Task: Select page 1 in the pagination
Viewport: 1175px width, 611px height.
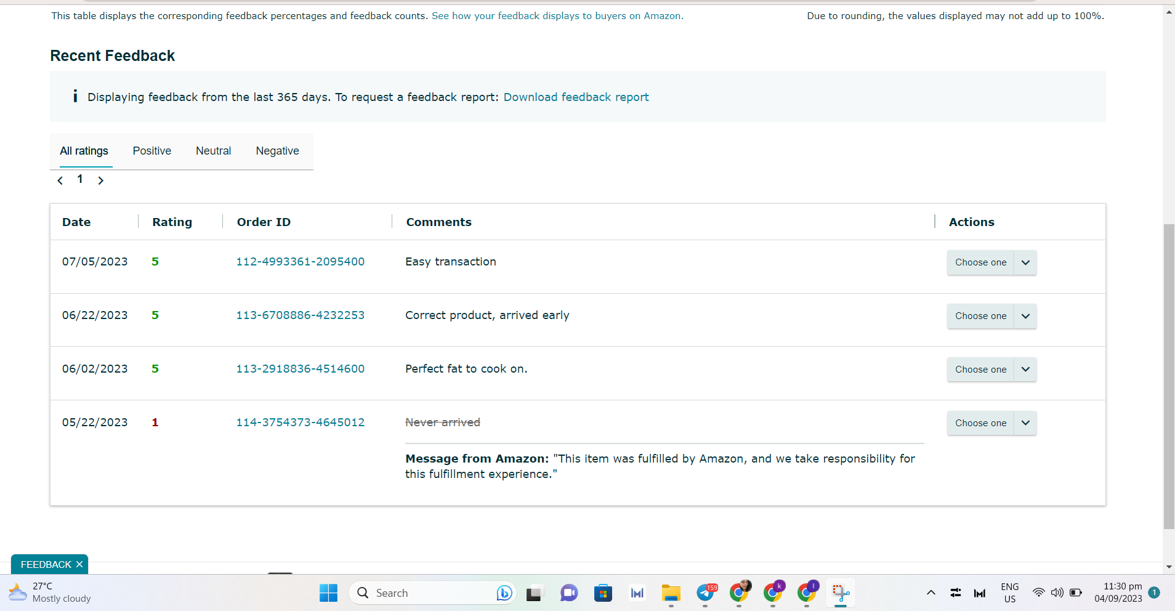Action: (80, 179)
